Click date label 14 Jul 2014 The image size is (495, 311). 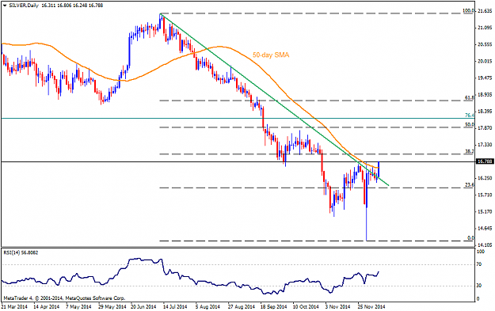coord(175,306)
